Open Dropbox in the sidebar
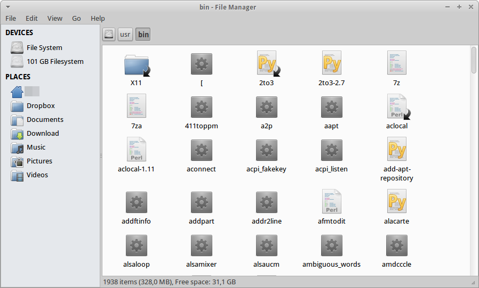 [x=41, y=106]
